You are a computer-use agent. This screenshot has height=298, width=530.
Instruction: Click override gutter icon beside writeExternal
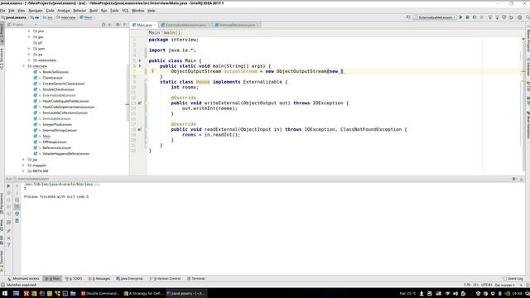coord(140,103)
